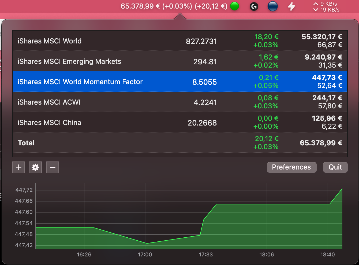Click the 447,42 y-axis label
359x265 pixels.
pyautogui.click(x=24, y=245)
